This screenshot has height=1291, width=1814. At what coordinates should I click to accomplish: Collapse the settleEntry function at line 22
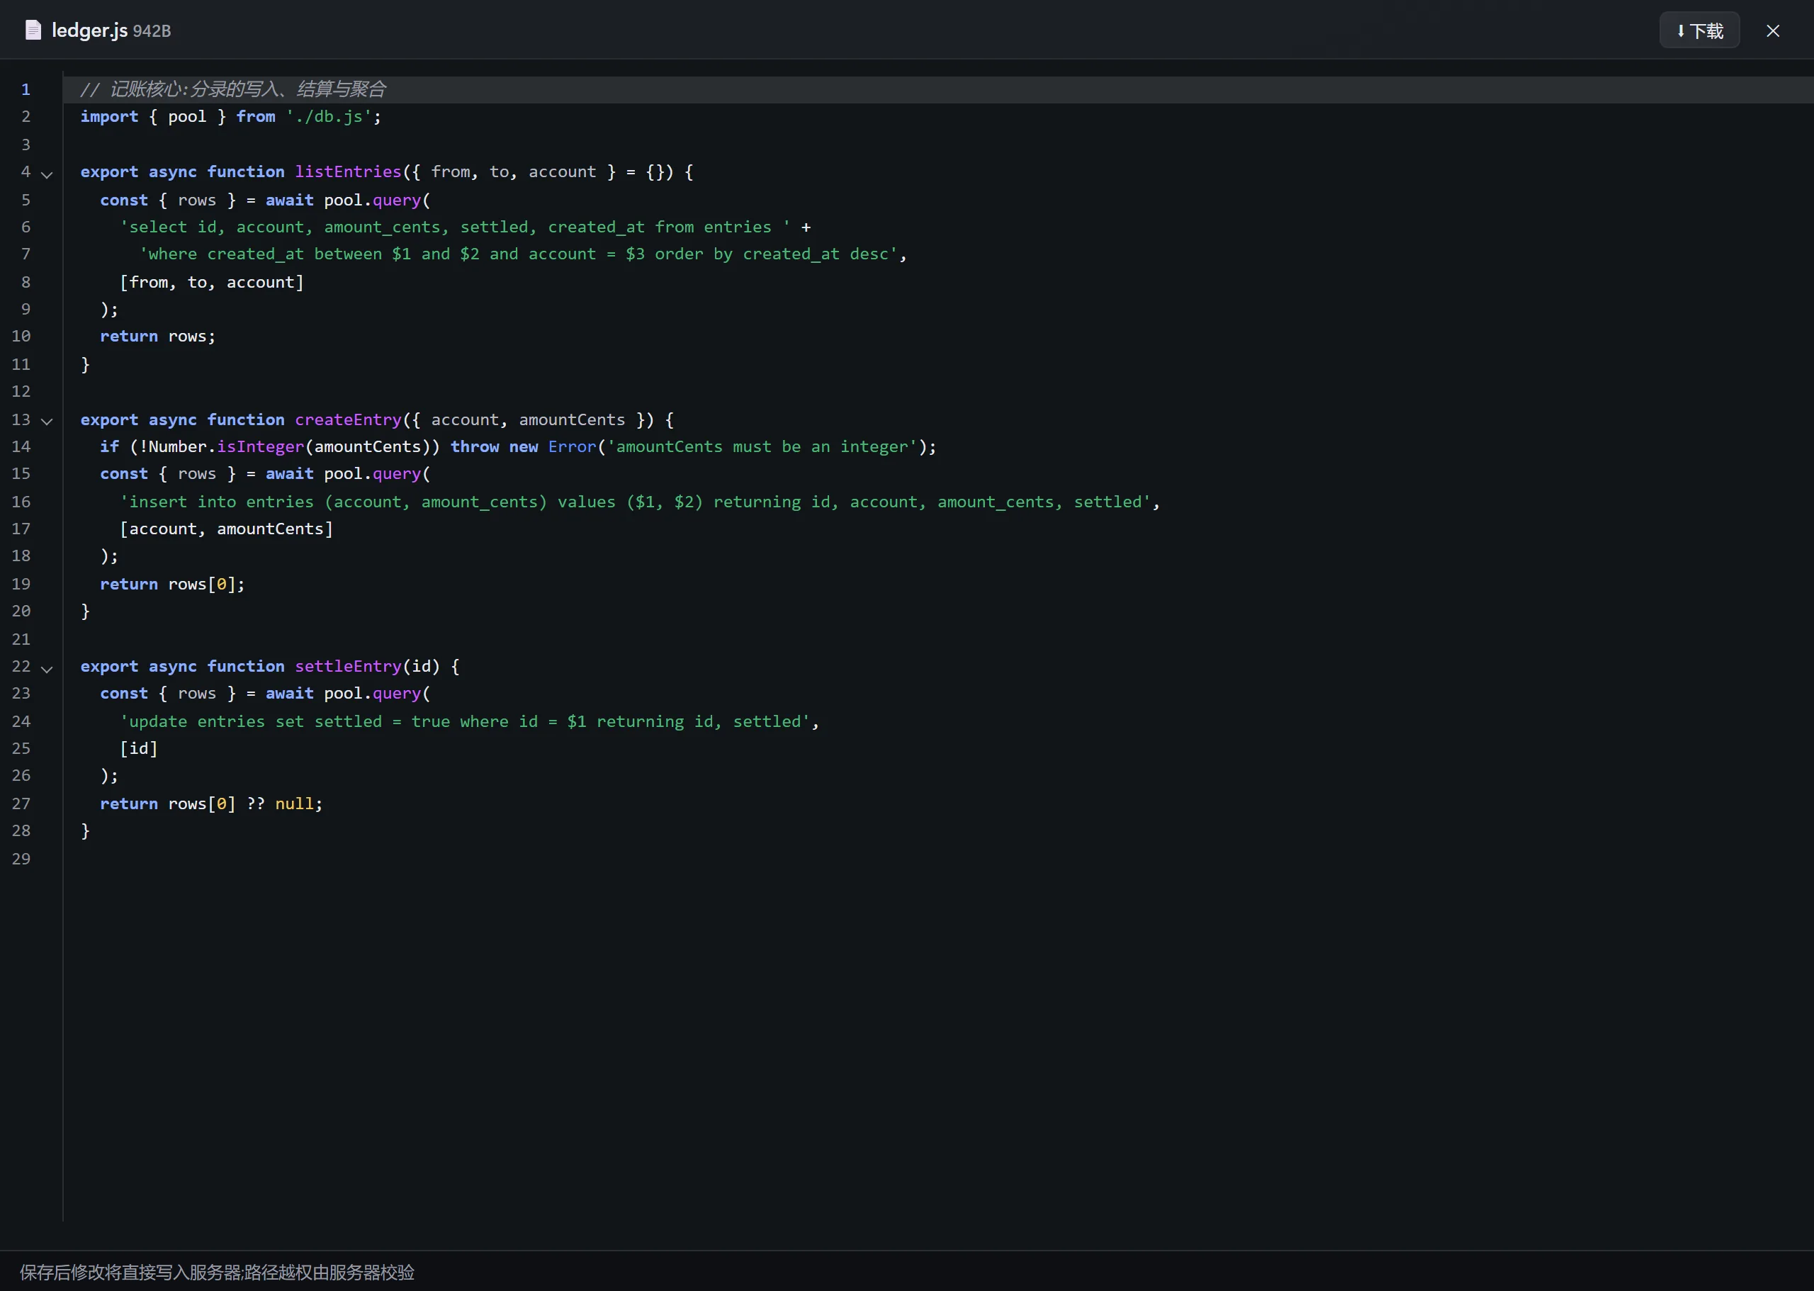point(47,669)
